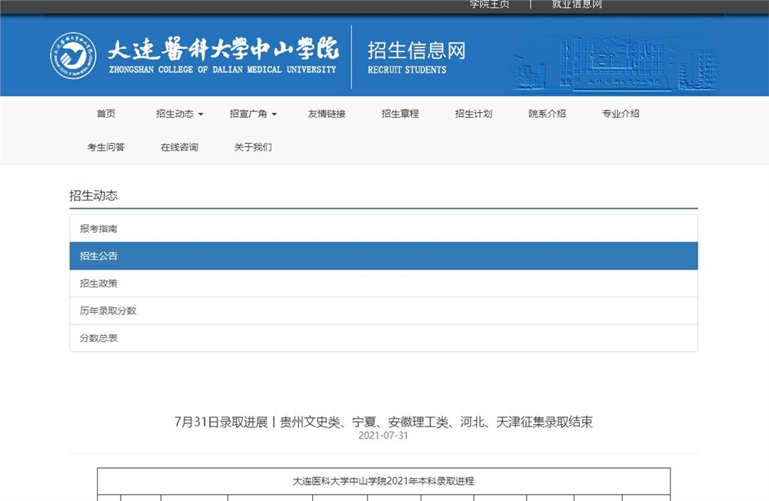Open the 学院主页 link in top bar
The image size is (769, 501).
tap(489, 5)
